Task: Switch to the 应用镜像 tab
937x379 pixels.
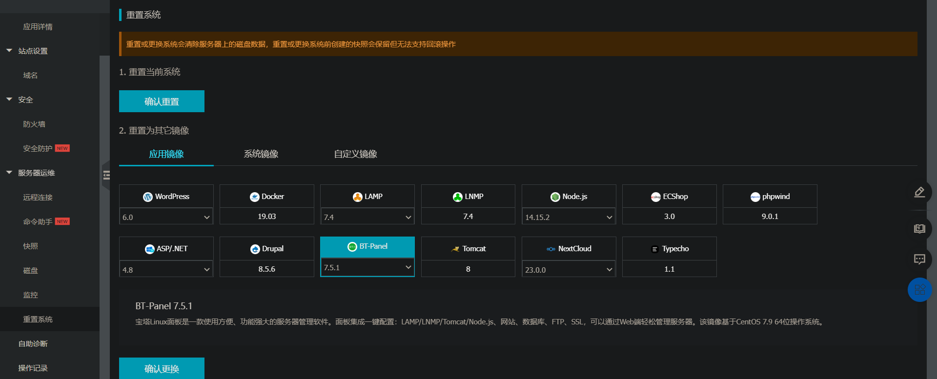Action: pyautogui.click(x=166, y=154)
